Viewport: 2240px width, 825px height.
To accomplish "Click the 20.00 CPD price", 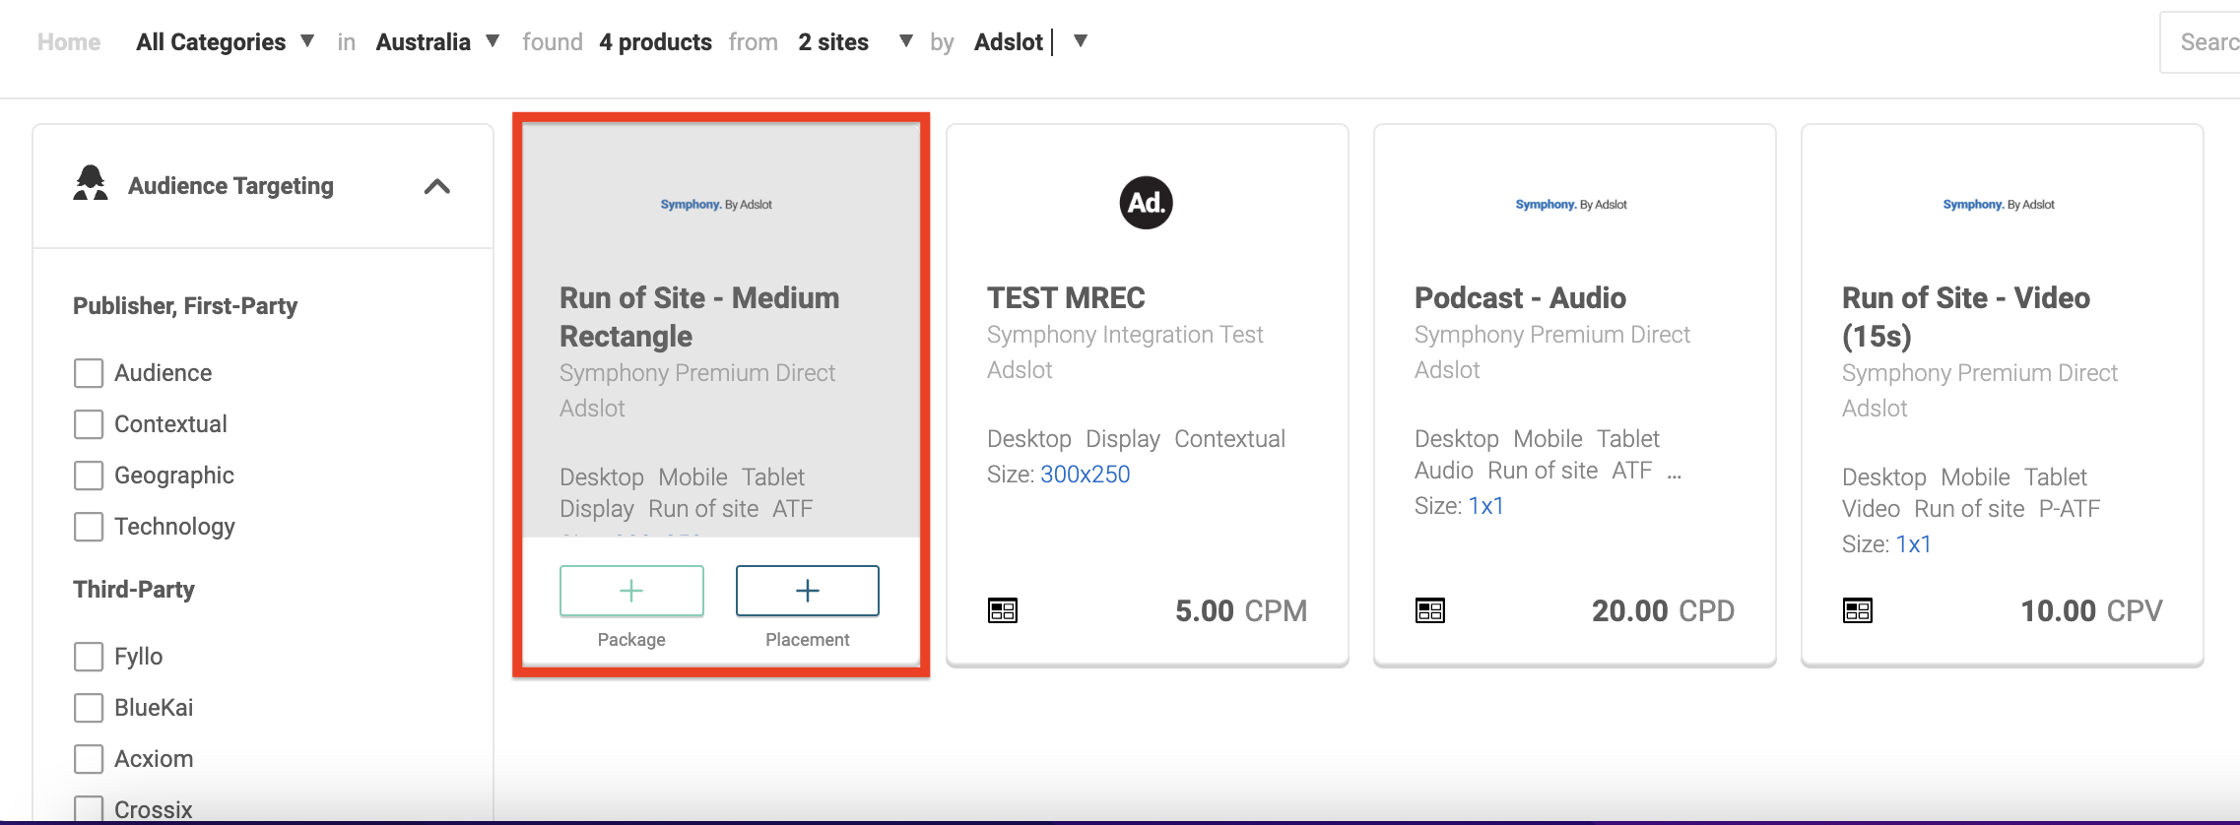I will click(x=1663, y=611).
